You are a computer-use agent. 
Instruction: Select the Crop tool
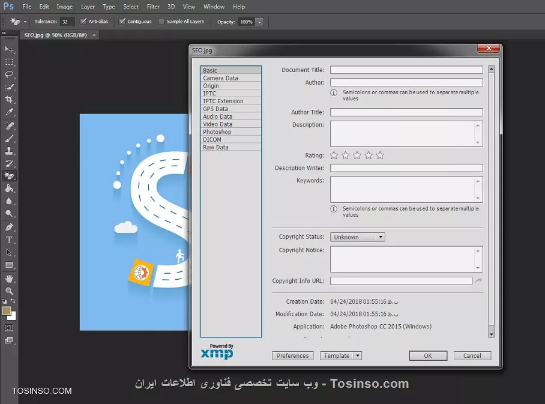9,100
